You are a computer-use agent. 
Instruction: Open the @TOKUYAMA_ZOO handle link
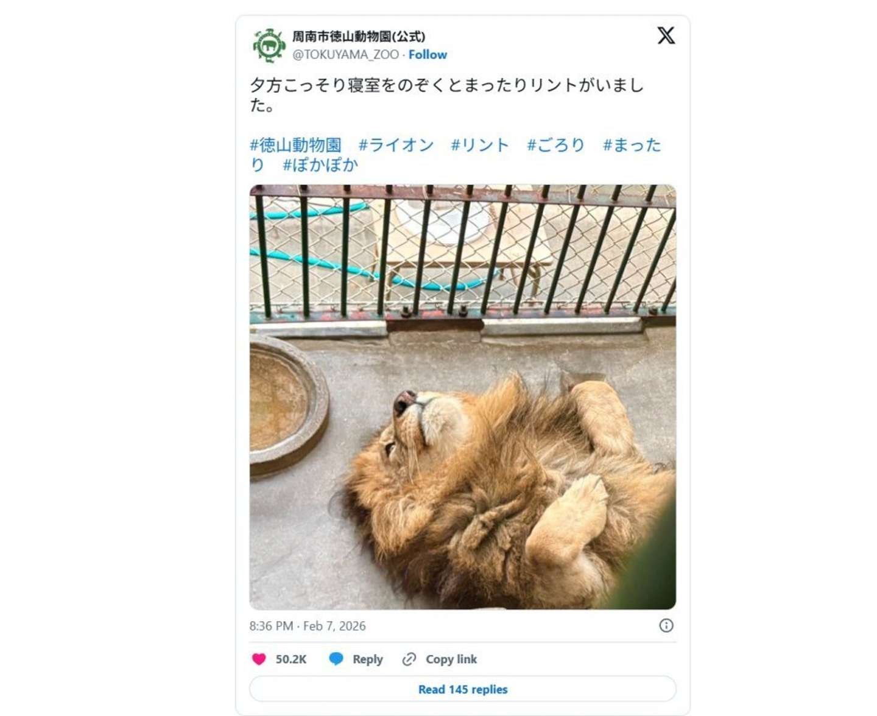point(345,54)
